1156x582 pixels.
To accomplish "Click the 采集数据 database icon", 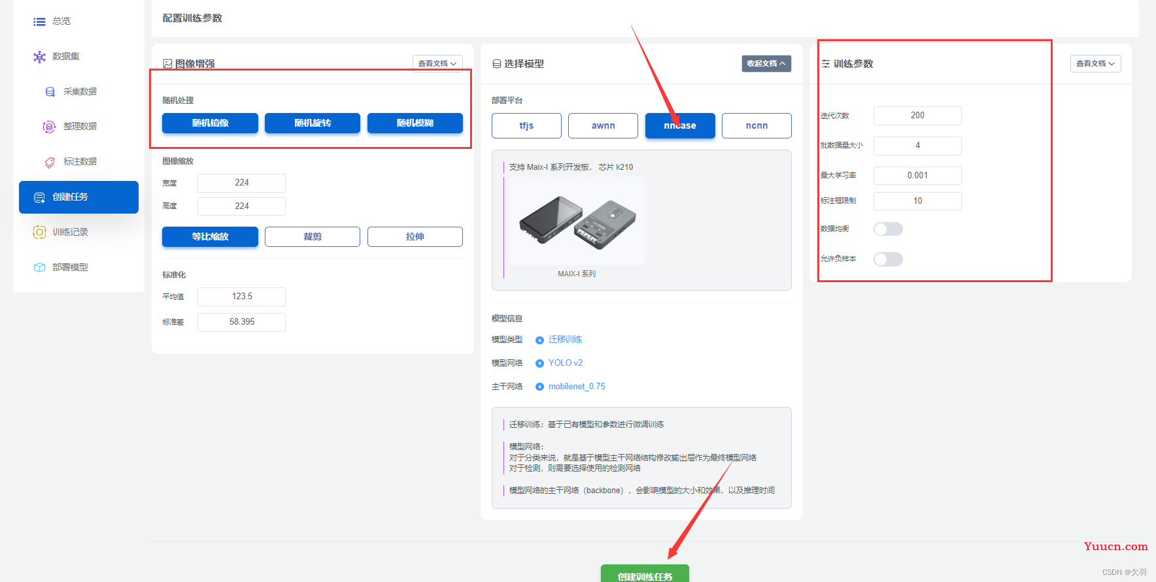I will 50,92.
